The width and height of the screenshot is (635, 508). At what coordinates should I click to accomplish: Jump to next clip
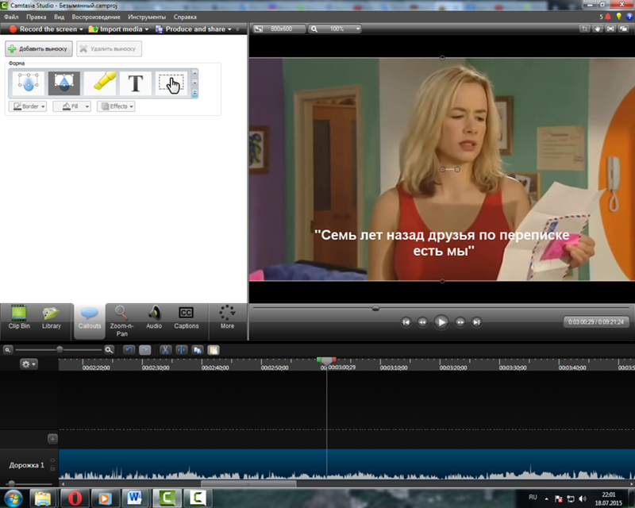click(477, 322)
